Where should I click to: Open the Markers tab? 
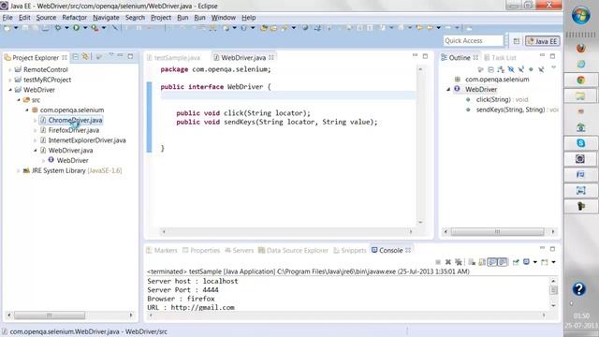coord(162,251)
